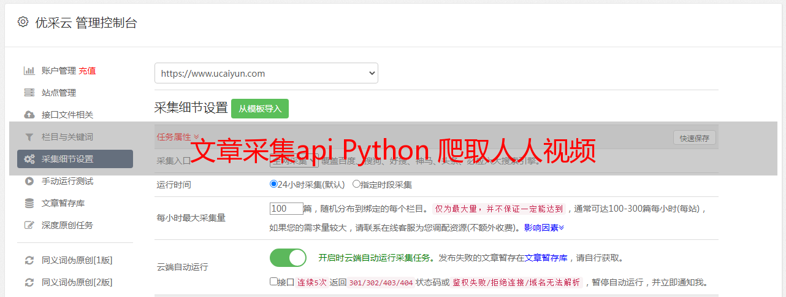
Task: Open 同义词伪原创[1版] in sidebar
Action: point(77,260)
